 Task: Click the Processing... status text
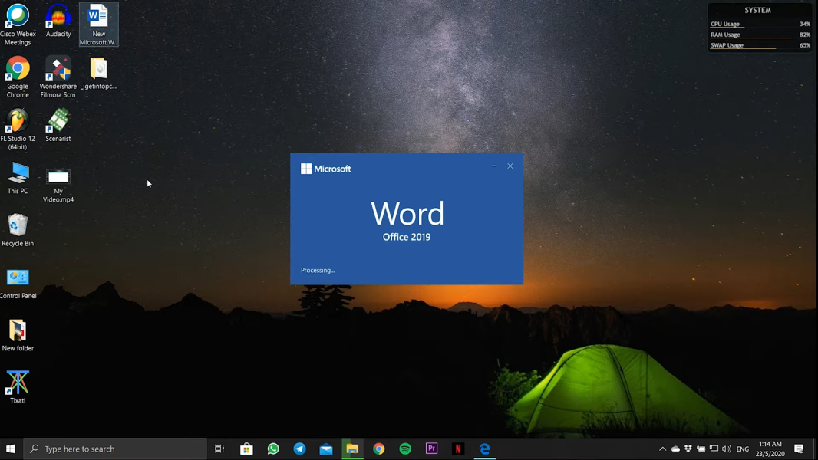pyautogui.click(x=318, y=271)
